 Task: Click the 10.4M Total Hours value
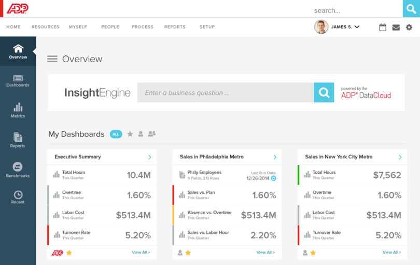coord(139,175)
